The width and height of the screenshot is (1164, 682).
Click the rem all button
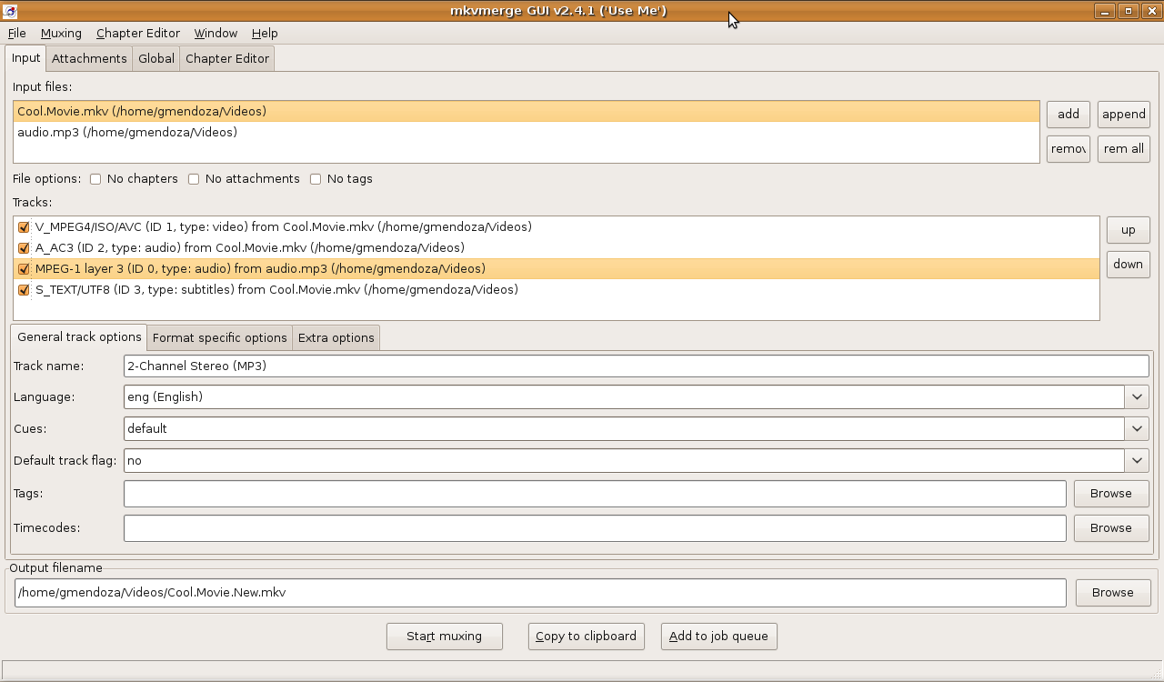click(1124, 148)
